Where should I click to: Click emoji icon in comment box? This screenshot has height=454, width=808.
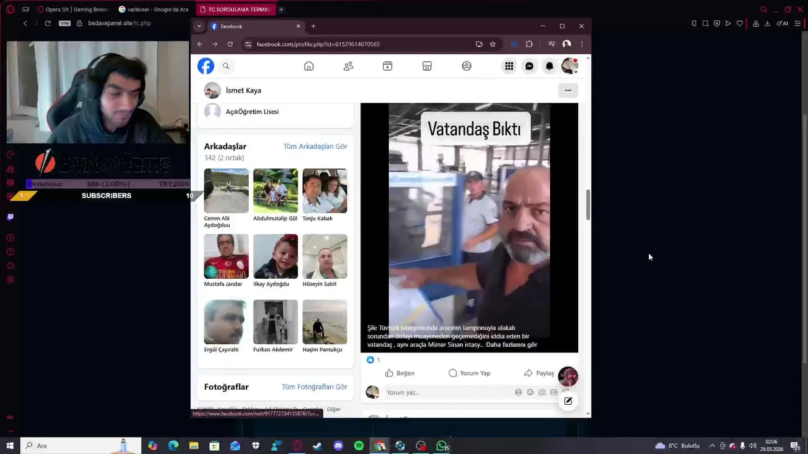point(530,392)
